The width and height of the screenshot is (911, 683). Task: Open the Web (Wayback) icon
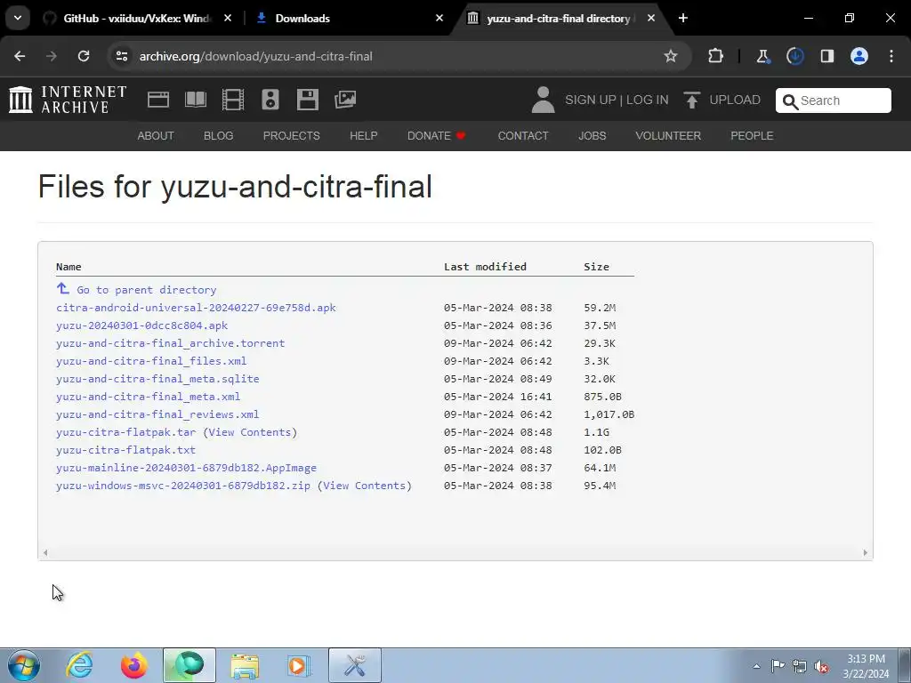click(158, 100)
